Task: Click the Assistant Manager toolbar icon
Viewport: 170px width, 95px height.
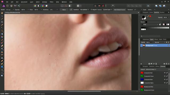Action: click(x=113, y=6)
